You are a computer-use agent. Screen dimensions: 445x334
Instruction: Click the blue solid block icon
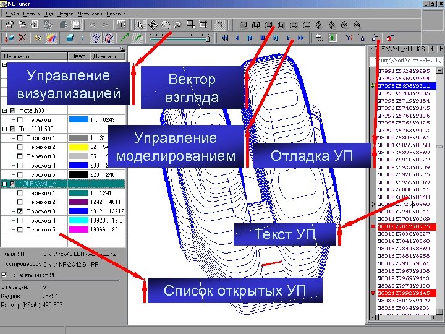click(70, 38)
